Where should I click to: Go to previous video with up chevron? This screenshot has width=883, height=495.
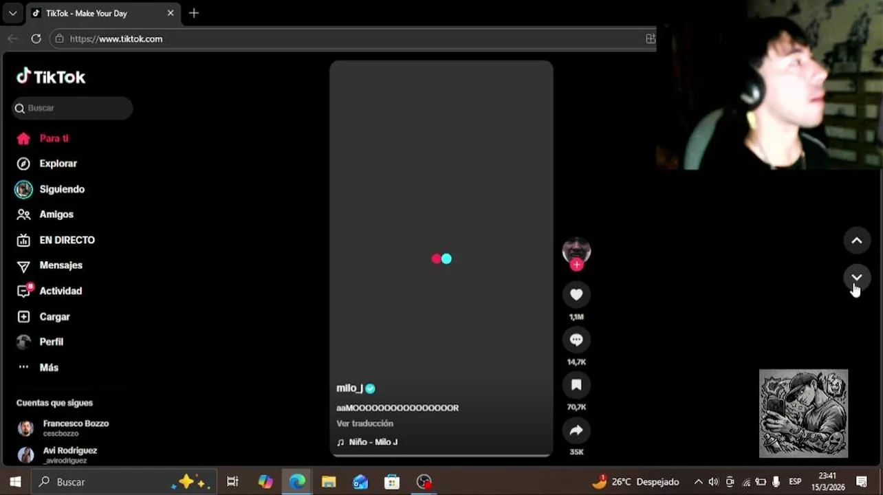pyautogui.click(x=857, y=241)
